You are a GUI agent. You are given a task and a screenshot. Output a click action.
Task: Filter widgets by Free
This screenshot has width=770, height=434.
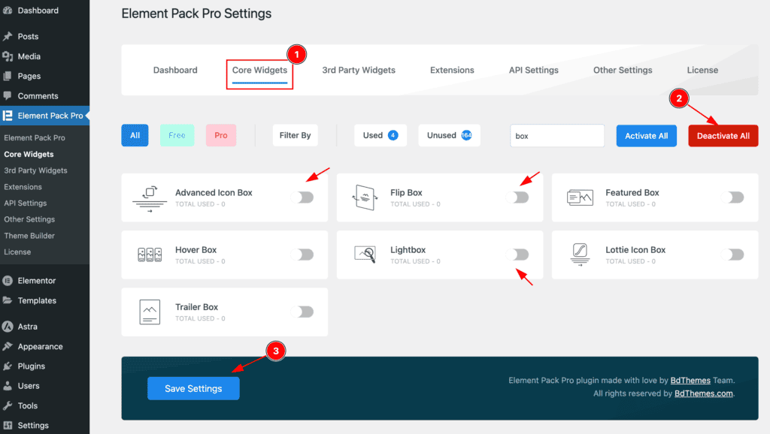[x=177, y=135]
